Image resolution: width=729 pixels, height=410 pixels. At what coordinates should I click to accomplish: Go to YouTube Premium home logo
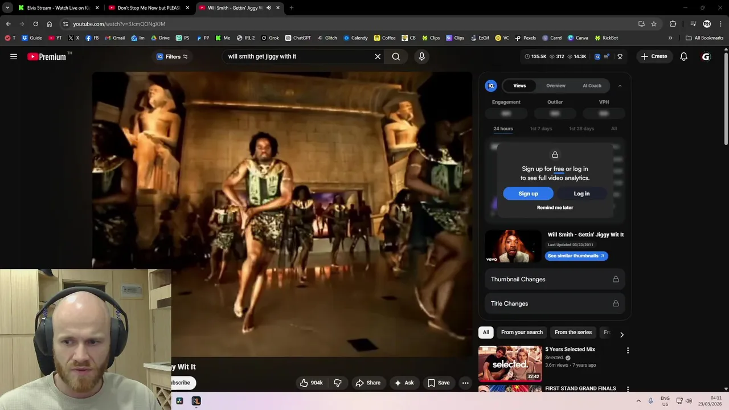tap(47, 56)
